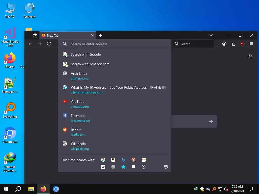Open the muted volume tray icon

[x=226, y=189]
